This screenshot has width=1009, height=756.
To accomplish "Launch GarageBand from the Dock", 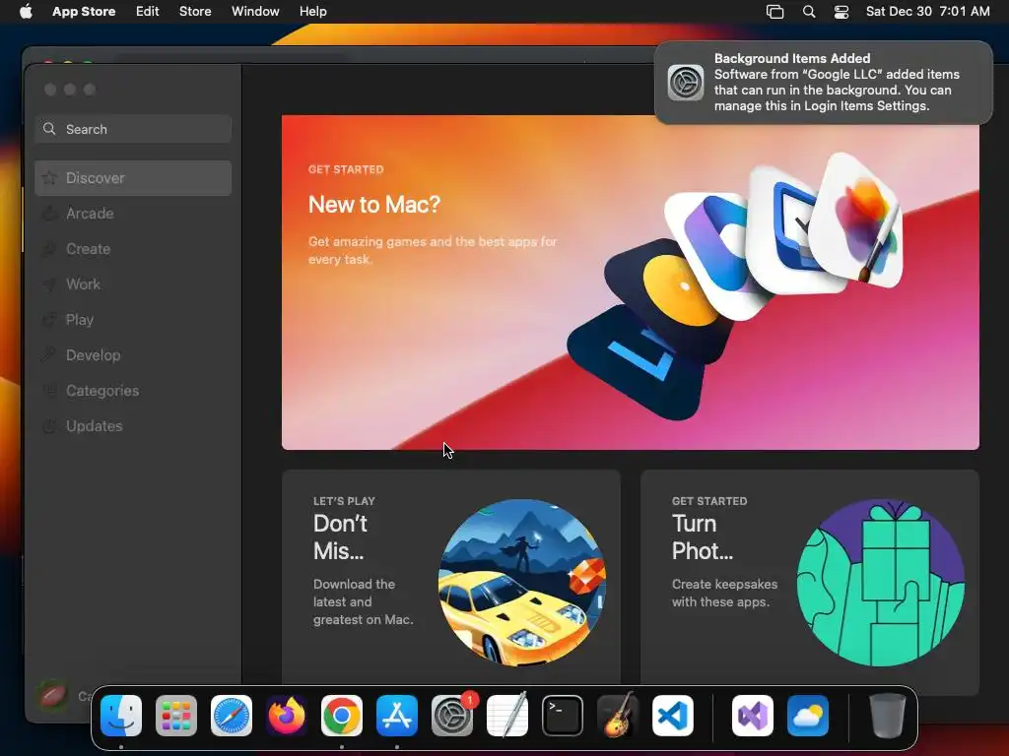I will [618, 716].
